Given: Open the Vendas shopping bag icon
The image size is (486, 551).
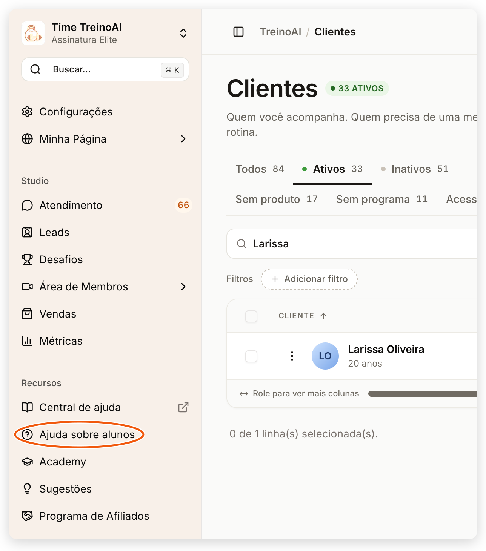Looking at the screenshot, I should point(27,314).
